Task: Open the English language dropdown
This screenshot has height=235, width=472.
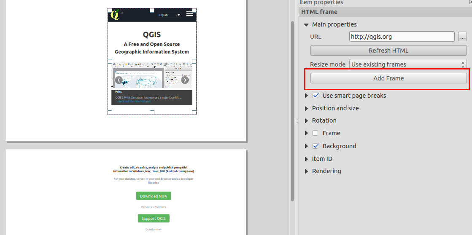Action: [169, 15]
